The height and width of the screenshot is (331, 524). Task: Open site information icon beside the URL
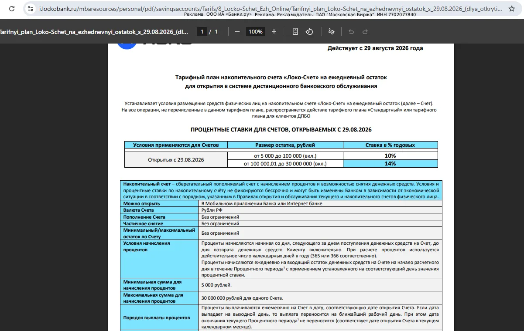coord(30,8)
